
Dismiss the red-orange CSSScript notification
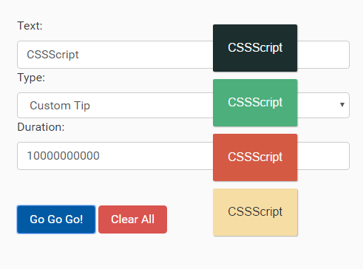point(255,157)
